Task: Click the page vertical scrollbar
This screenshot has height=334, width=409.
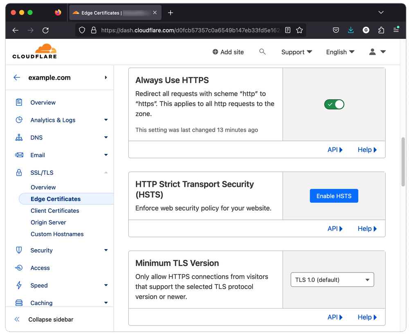Action: [x=403, y=162]
